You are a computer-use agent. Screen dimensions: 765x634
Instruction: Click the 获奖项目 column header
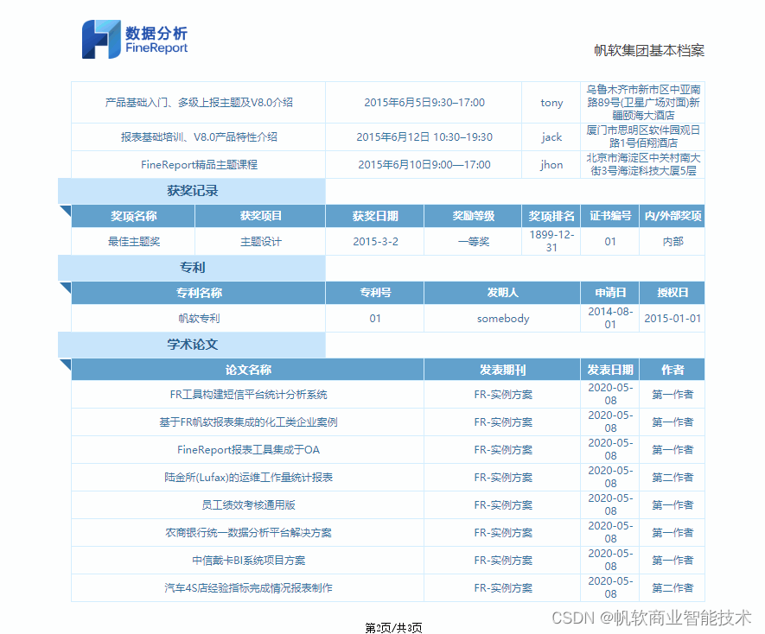point(260,216)
